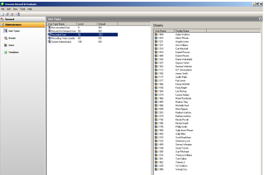Open the Help menu
Image resolution: width=265 pixels, height=175 pixels.
coord(30,9)
